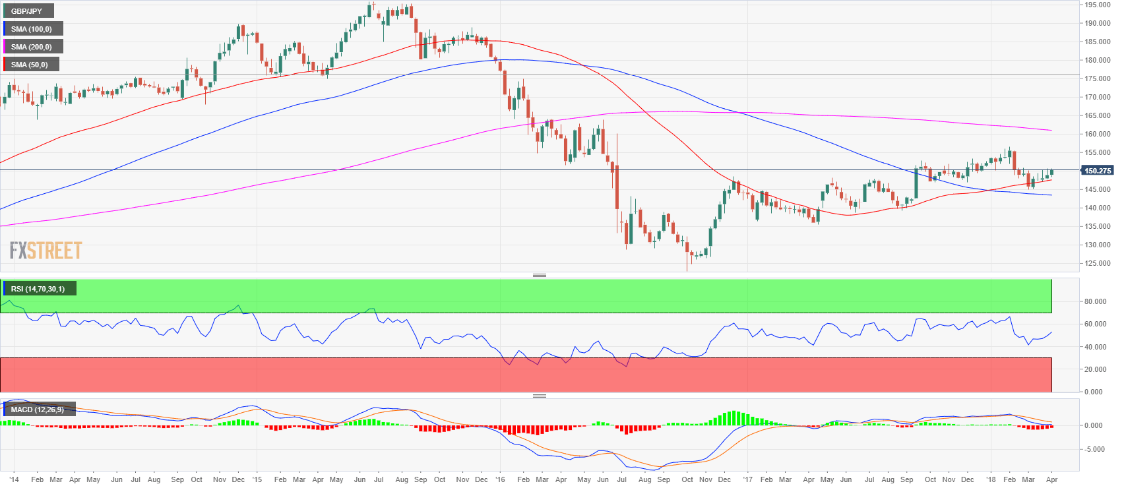Click the '14 year label on time axis

click(x=14, y=479)
